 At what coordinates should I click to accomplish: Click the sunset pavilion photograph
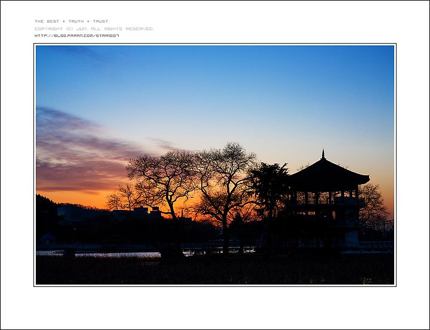click(x=215, y=165)
